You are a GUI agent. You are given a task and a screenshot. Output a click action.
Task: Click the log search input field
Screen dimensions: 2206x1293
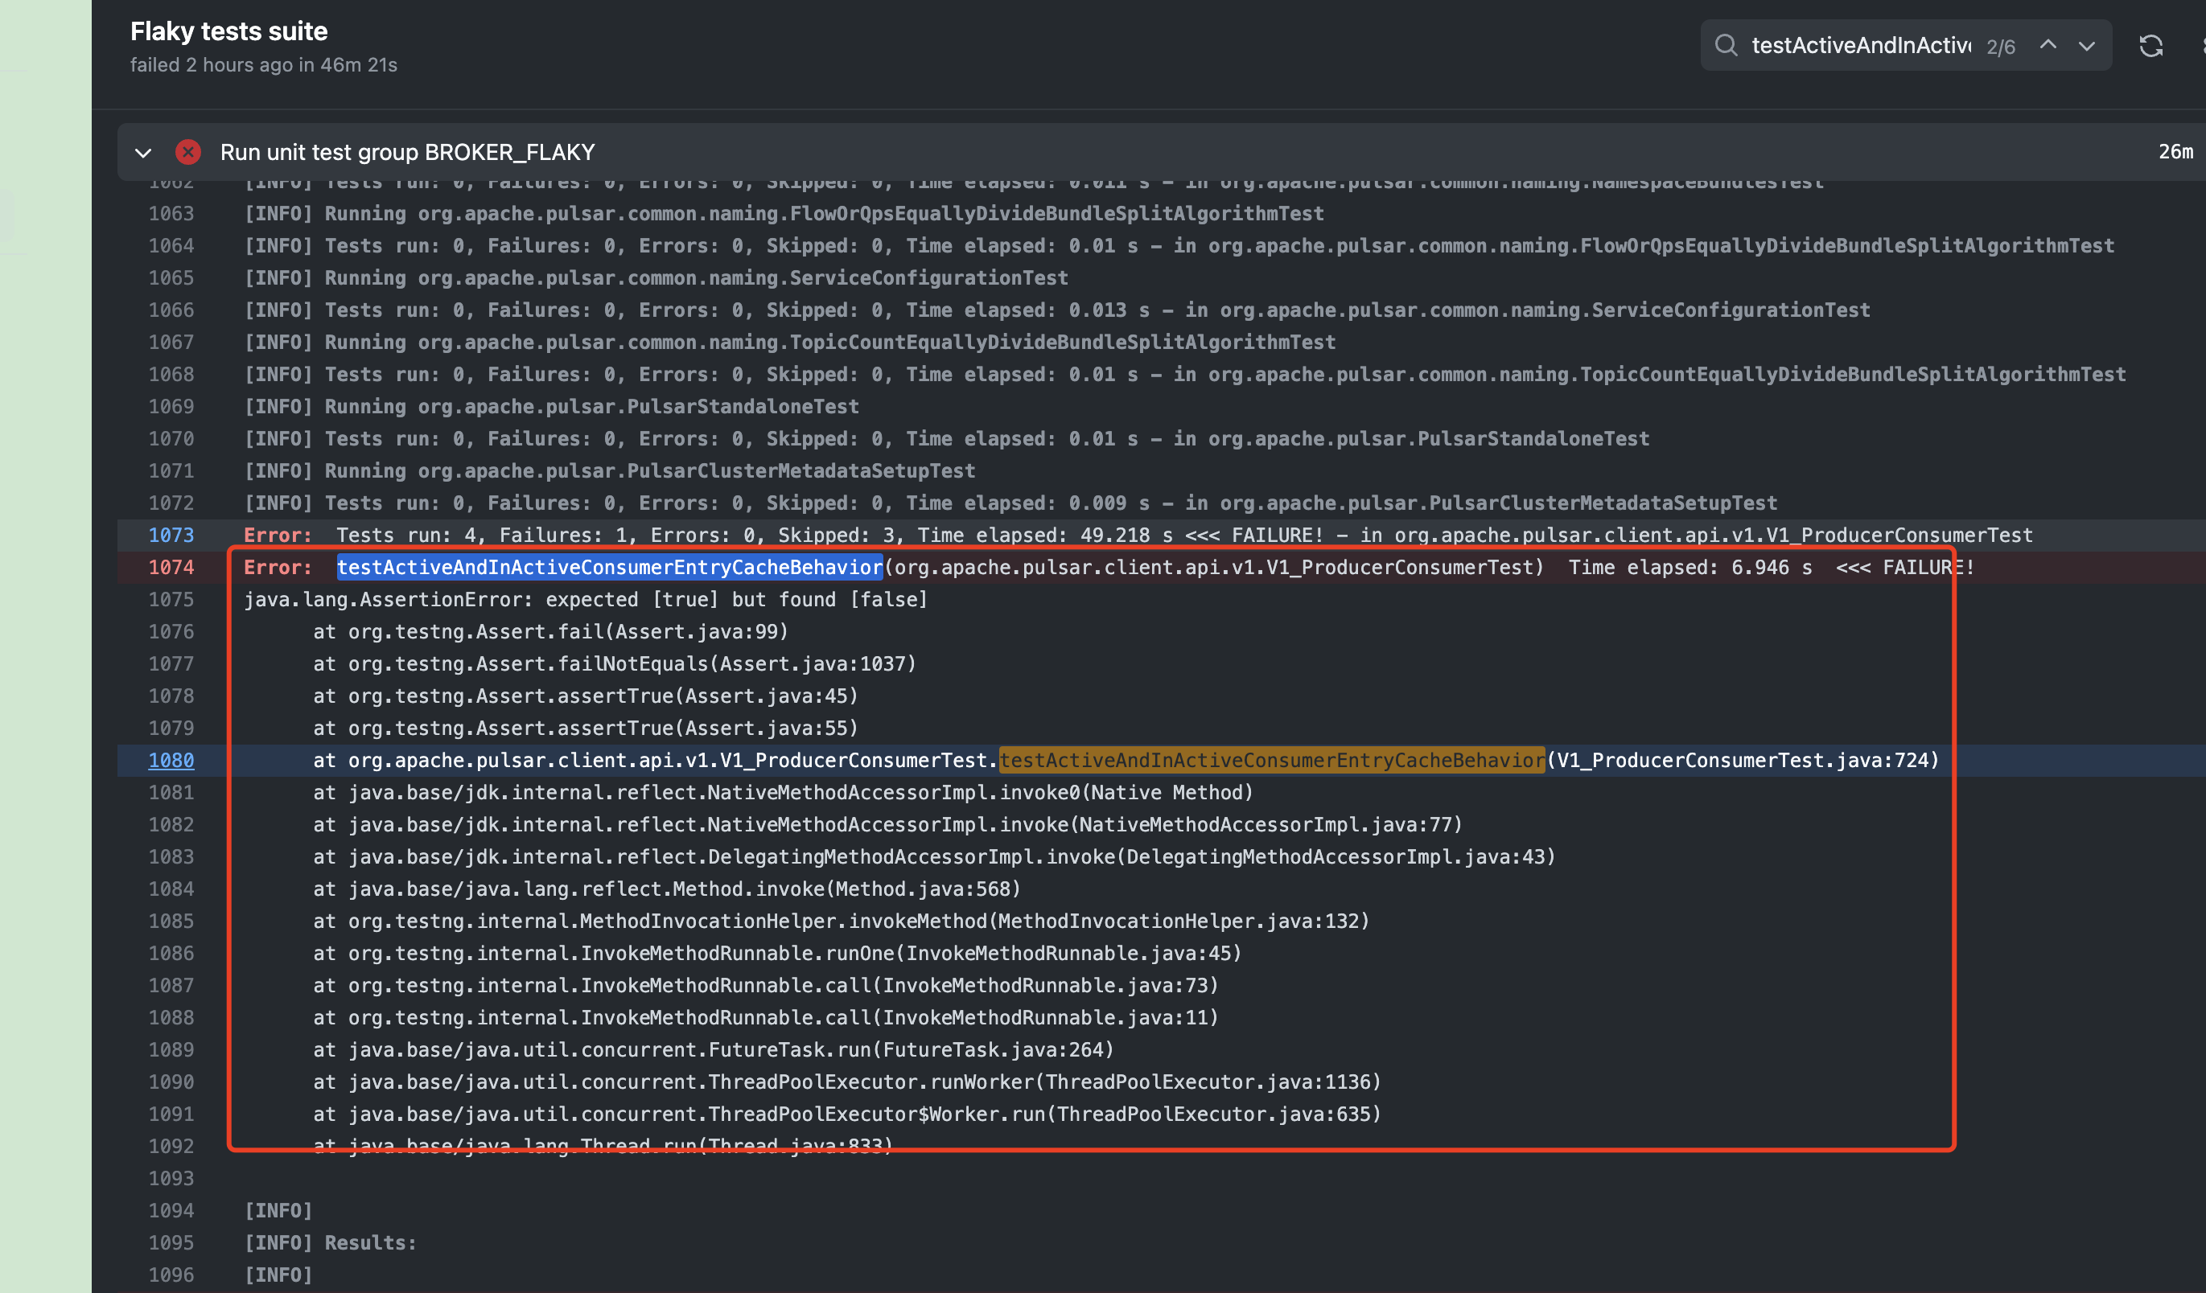[x=1860, y=46]
